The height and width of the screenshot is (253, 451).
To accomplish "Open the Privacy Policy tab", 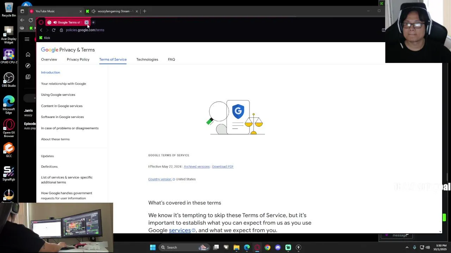I will tap(78, 59).
